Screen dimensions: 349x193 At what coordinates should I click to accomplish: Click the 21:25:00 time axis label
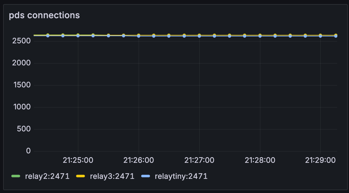point(78,160)
